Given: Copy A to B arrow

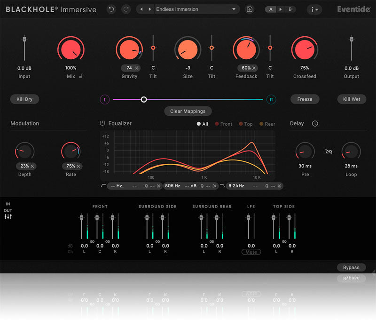Looking at the screenshot, I should click(280, 9).
